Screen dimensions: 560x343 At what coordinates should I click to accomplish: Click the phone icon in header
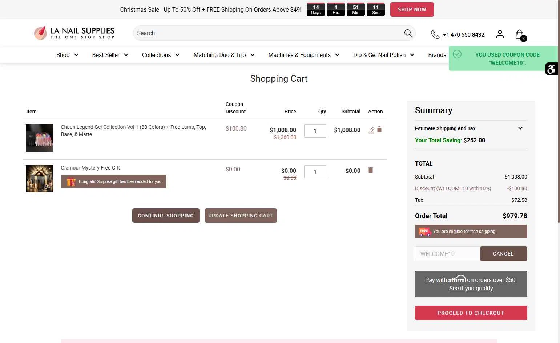435,34
